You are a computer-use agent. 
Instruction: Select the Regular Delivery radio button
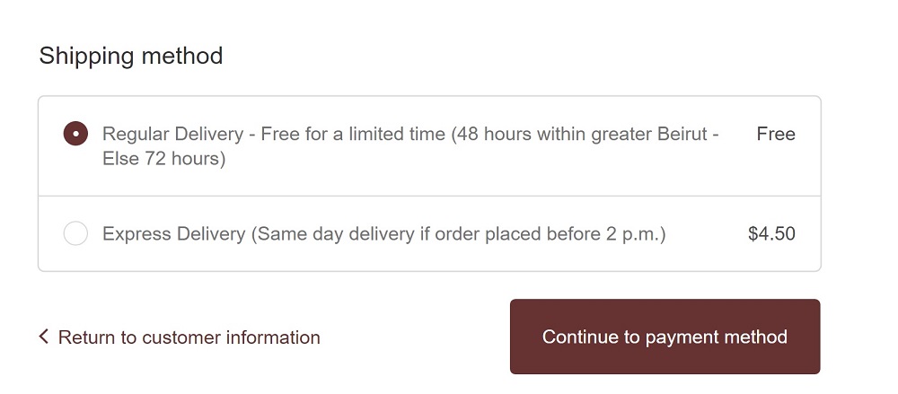(x=75, y=134)
